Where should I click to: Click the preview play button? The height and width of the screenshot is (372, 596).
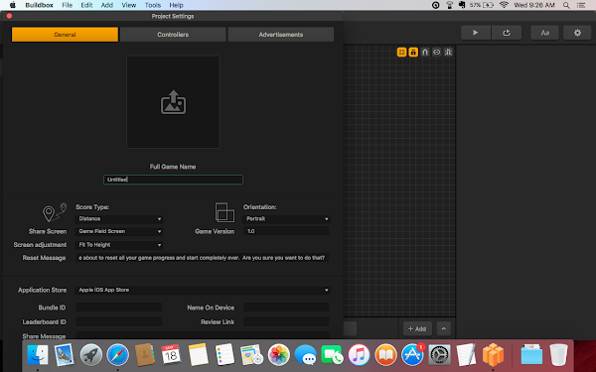tap(476, 33)
